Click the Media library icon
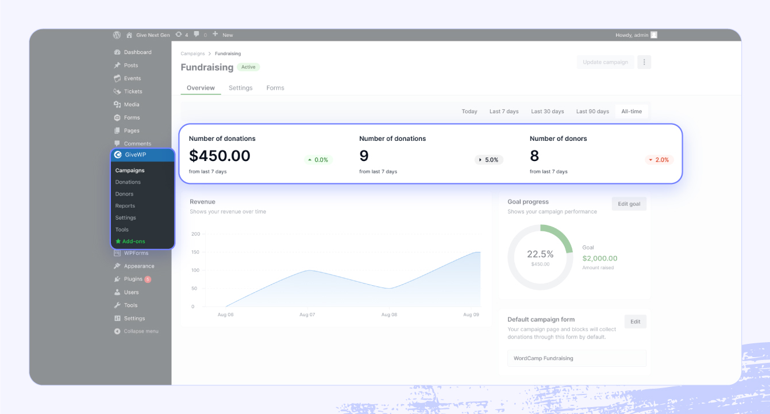770x414 pixels. pyautogui.click(x=119, y=104)
